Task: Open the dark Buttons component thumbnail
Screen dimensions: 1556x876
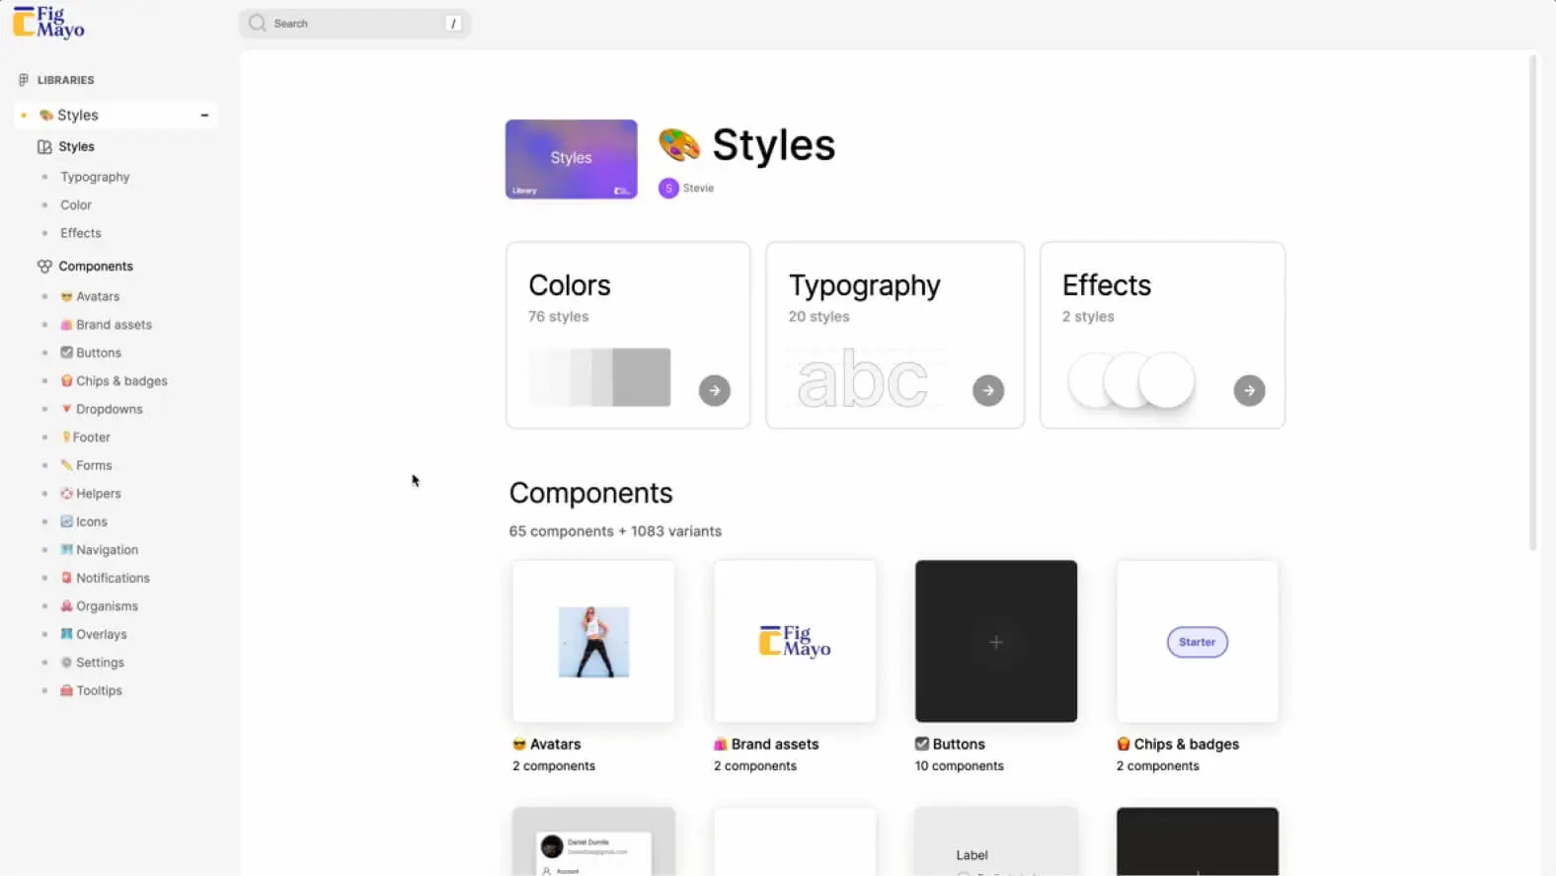Action: point(996,641)
